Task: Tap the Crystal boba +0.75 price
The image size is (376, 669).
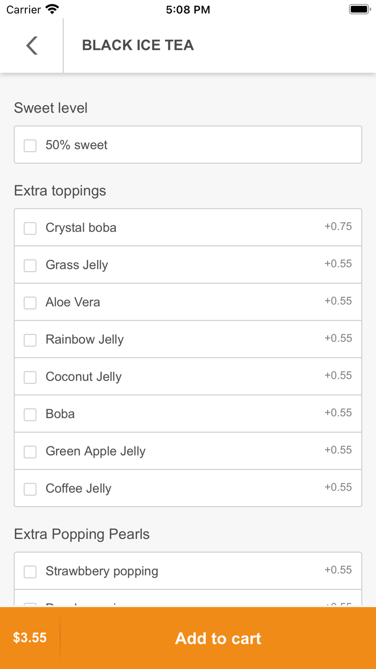Action: click(338, 226)
